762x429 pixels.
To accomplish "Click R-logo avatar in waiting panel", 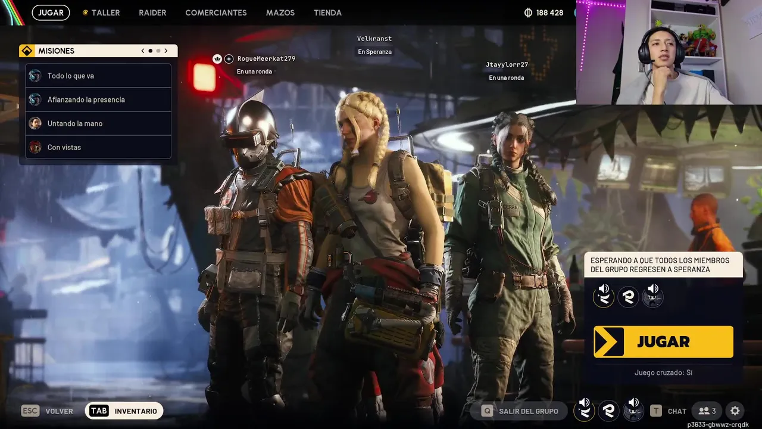I will click(628, 296).
